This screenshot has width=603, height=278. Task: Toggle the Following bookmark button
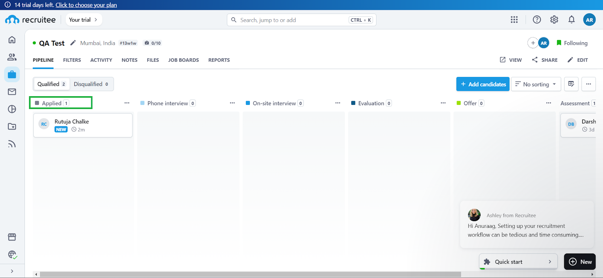pos(572,43)
